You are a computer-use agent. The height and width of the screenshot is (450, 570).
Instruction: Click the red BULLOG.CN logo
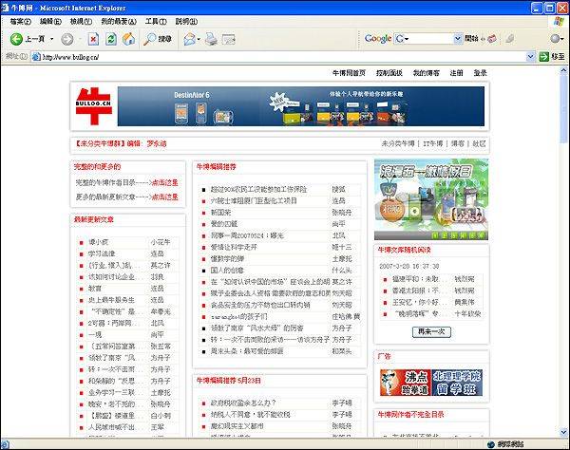[x=93, y=106]
